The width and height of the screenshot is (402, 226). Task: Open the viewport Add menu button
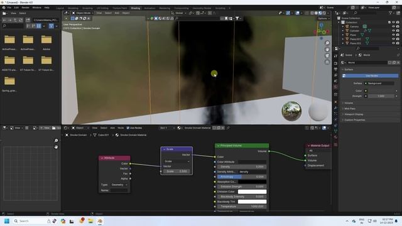coord(117,13)
